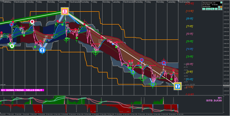Click the !STD_DJI30 indicator label
The width and height of the screenshot is (230, 116).
pyautogui.click(x=214, y=101)
